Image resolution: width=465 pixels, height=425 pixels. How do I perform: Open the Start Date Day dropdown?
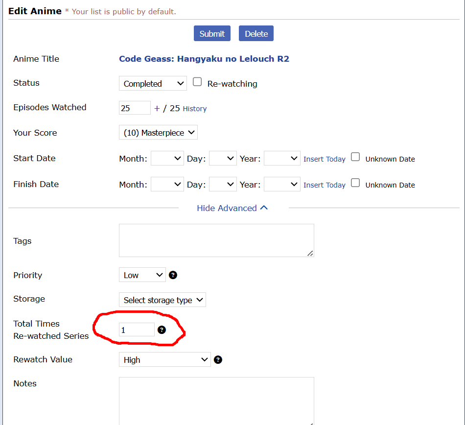coord(223,158)
